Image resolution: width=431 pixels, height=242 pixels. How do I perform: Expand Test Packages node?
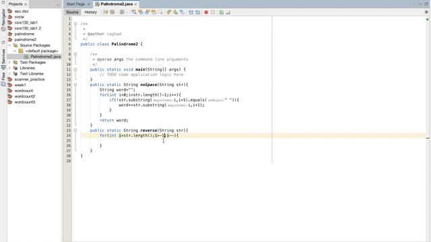9,63
